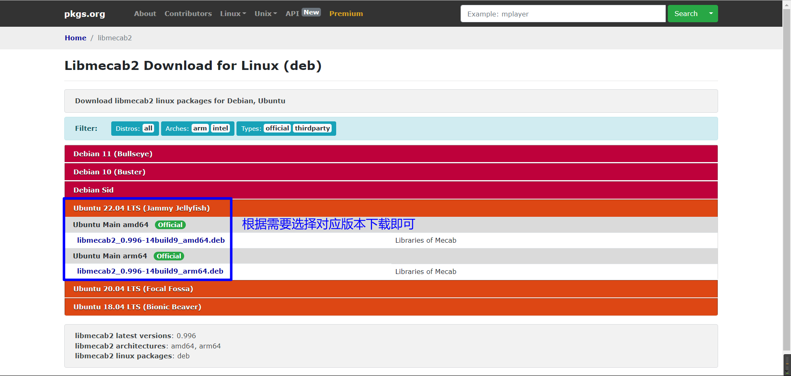This screenshot has width=791, height=376.
Task: Toggle the 'official' types filter
Action: pos(277,128)
